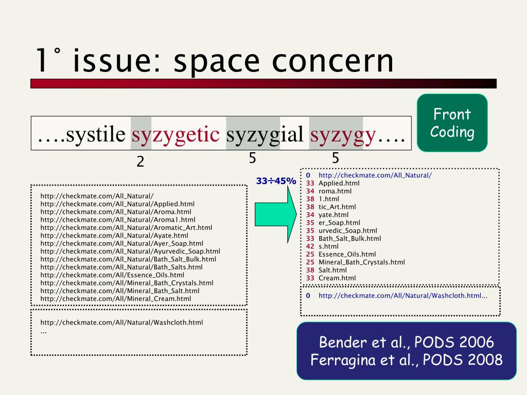
Task: Select the "33 Applied.html" coded row
Action: point(333,183)
